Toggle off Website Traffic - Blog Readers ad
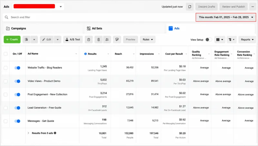This screenshot has width=258, height=146. (17, 68)
